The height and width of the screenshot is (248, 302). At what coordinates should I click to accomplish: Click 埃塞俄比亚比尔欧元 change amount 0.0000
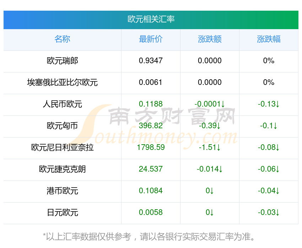[210, 82]
